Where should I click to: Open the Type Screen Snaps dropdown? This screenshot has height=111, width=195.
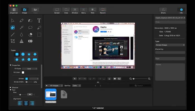[x=170, y=45]
